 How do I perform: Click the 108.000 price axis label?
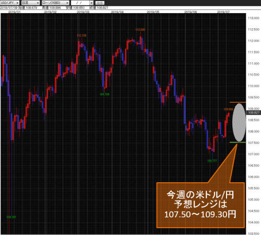254,131
